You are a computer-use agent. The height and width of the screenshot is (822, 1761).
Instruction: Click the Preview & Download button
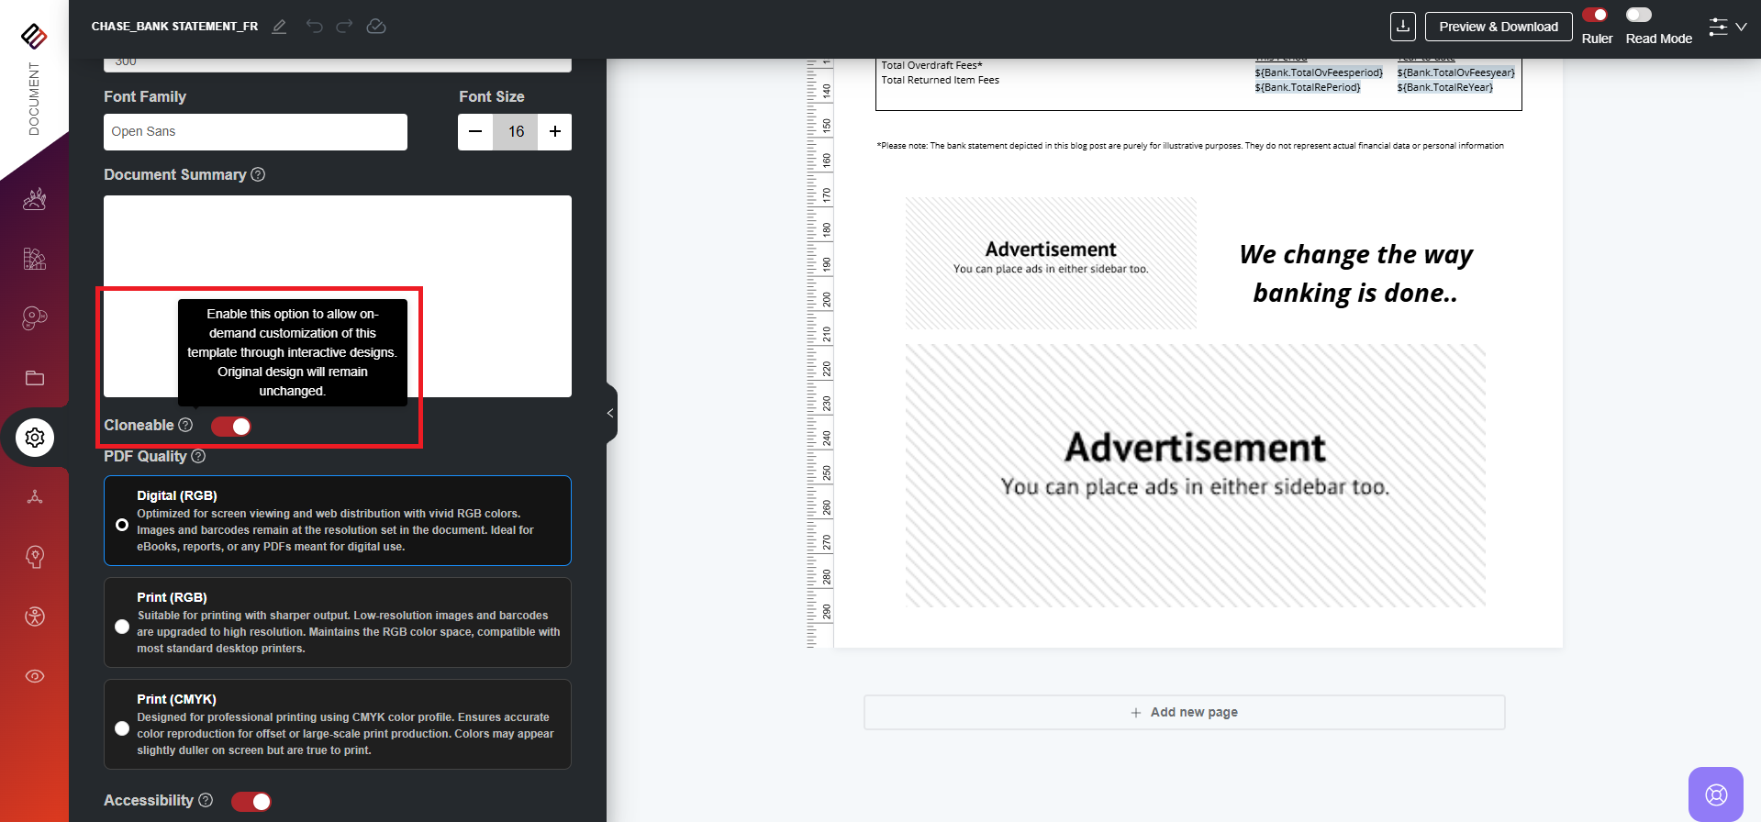(x=1498, y=27)
